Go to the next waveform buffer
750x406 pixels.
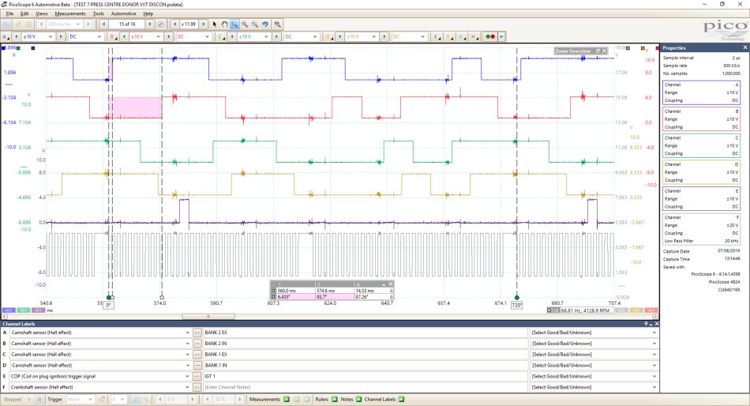pos(150,24)
